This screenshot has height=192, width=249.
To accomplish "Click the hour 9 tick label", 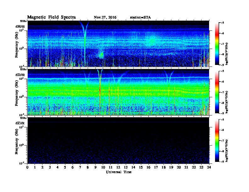I will click(96, 168).
